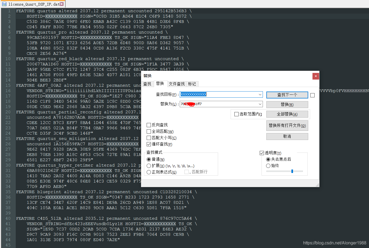369x248 pixels.
Task: Open the 标记 tab
Action: [192, 84]
